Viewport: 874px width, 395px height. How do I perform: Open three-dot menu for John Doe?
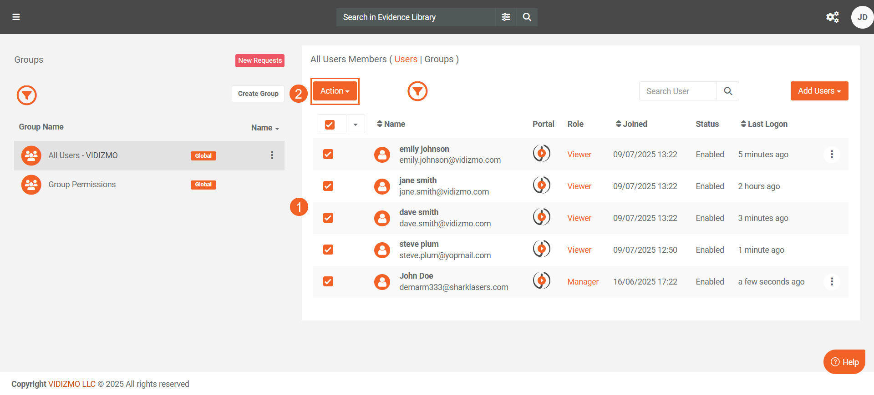(x=832, y=282)
